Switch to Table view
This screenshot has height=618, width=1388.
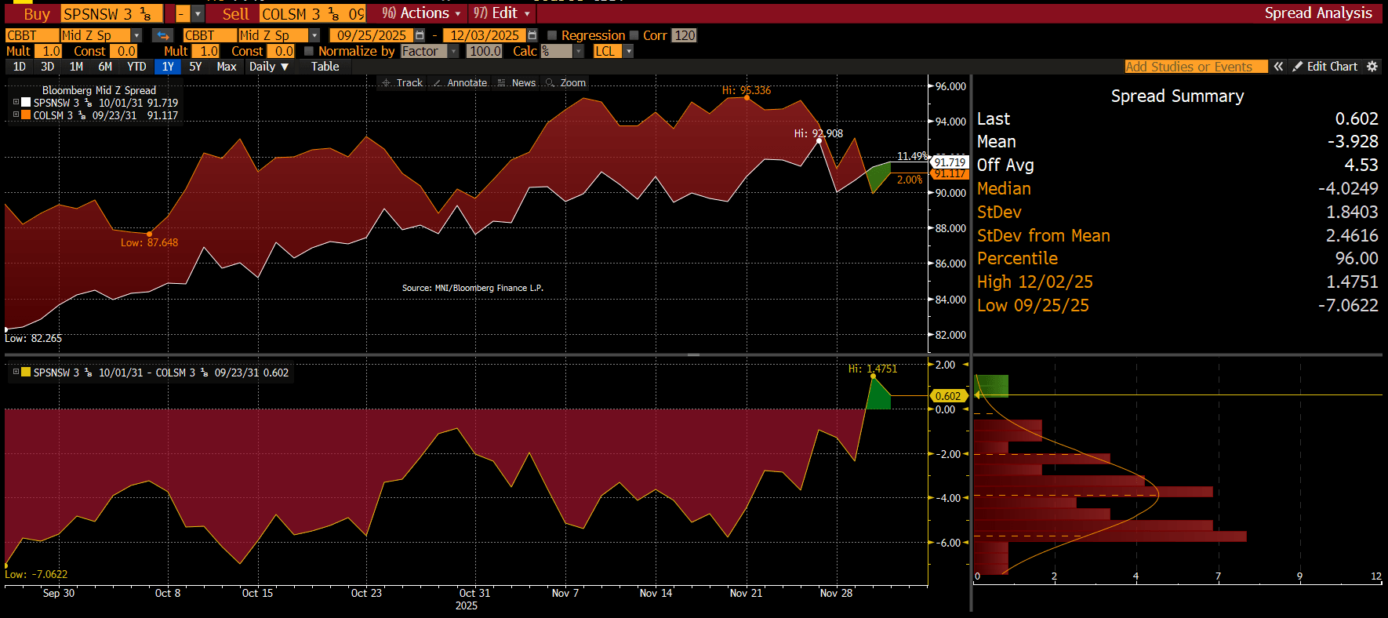(x=325, y=67)
